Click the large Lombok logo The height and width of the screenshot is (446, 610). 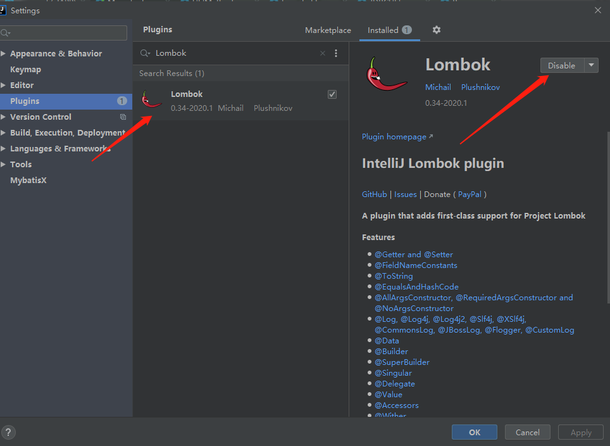point(386,74)
